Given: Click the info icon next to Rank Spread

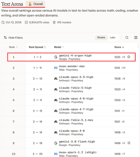Looking at the screenshot, I should [x=45, y=47].
